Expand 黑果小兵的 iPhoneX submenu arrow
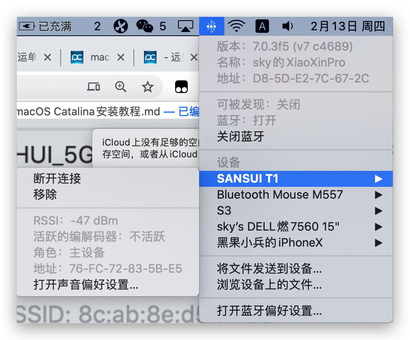Viewport: 410px width, 340px height. 378,243
